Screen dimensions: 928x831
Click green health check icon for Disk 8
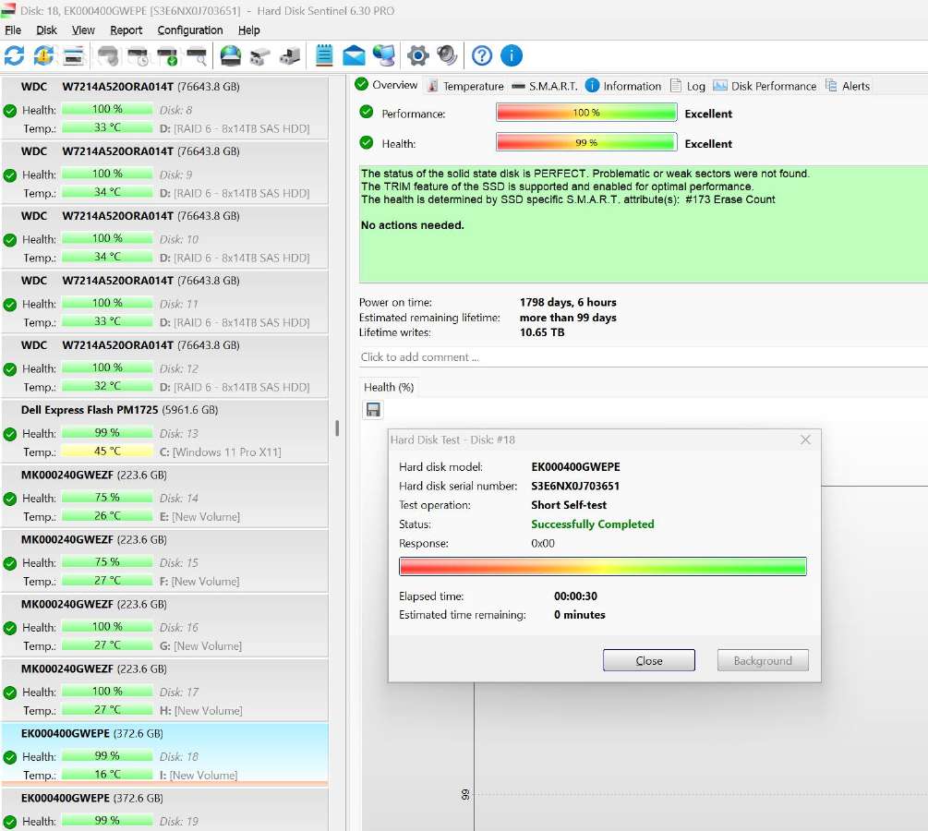10,111
